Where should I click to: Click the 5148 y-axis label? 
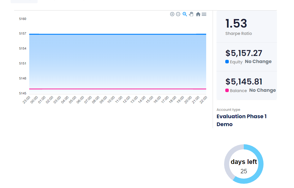coord(23,79)
